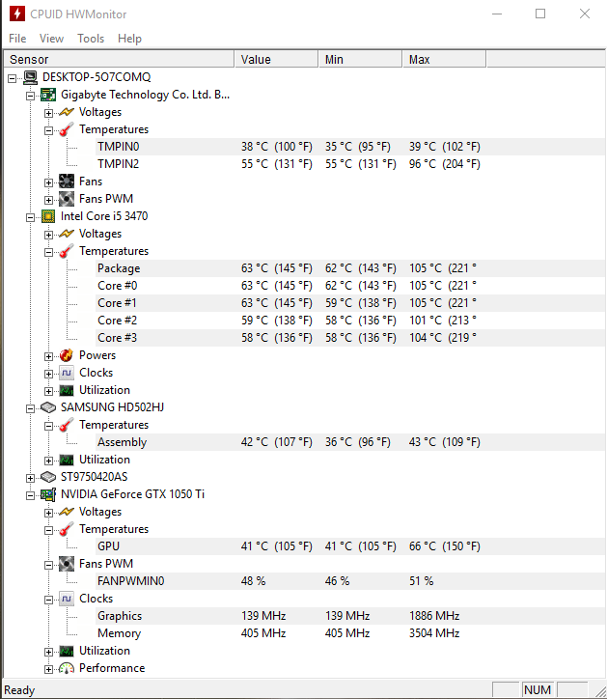The height and width of the screenshot is (699, 607).
Task: Click the Performance gauge icon
Action: point(67,668)
